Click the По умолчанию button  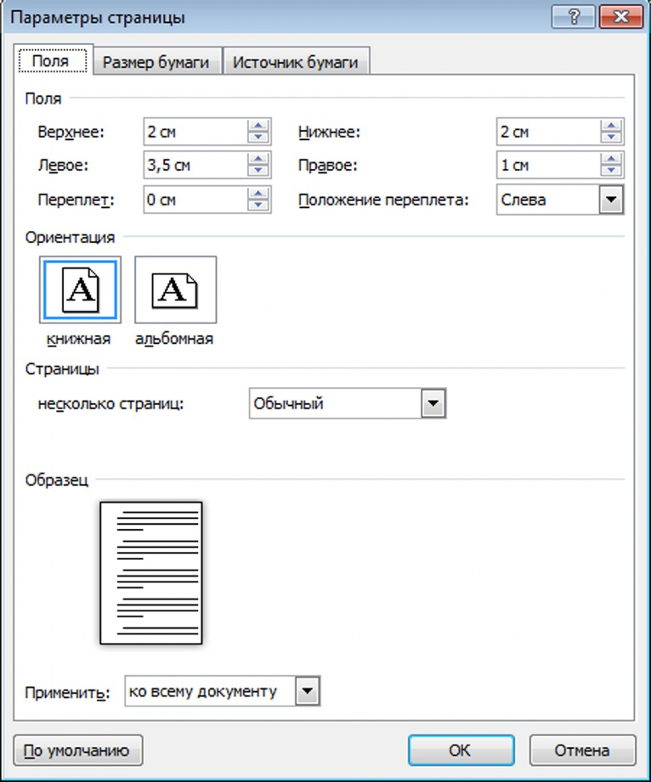click(x=78, y=750)
